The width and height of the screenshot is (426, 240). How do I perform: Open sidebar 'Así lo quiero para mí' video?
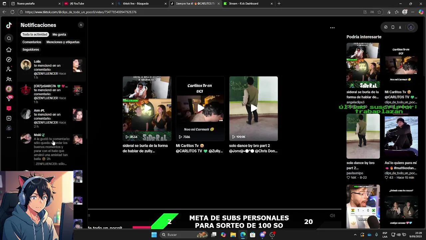point(401,136)
